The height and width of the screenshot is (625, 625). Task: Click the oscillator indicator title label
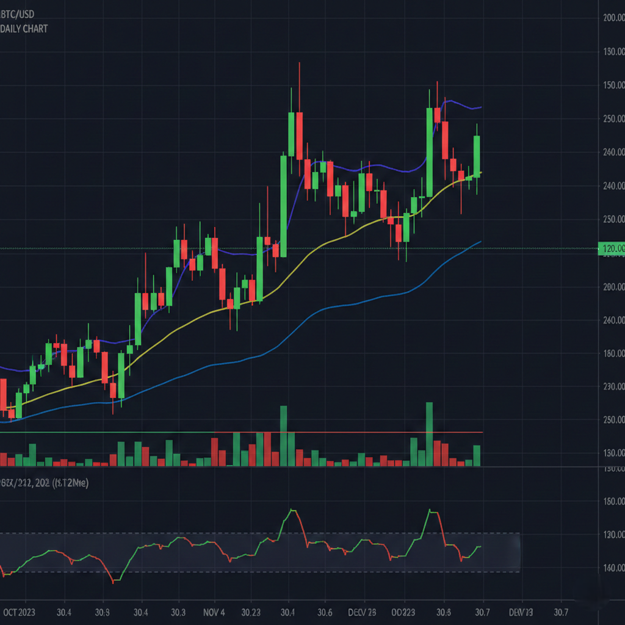[44, 483]
